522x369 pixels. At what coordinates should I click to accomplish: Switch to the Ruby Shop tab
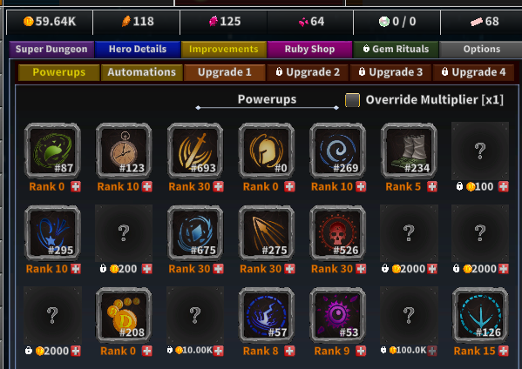click(309, 50)
